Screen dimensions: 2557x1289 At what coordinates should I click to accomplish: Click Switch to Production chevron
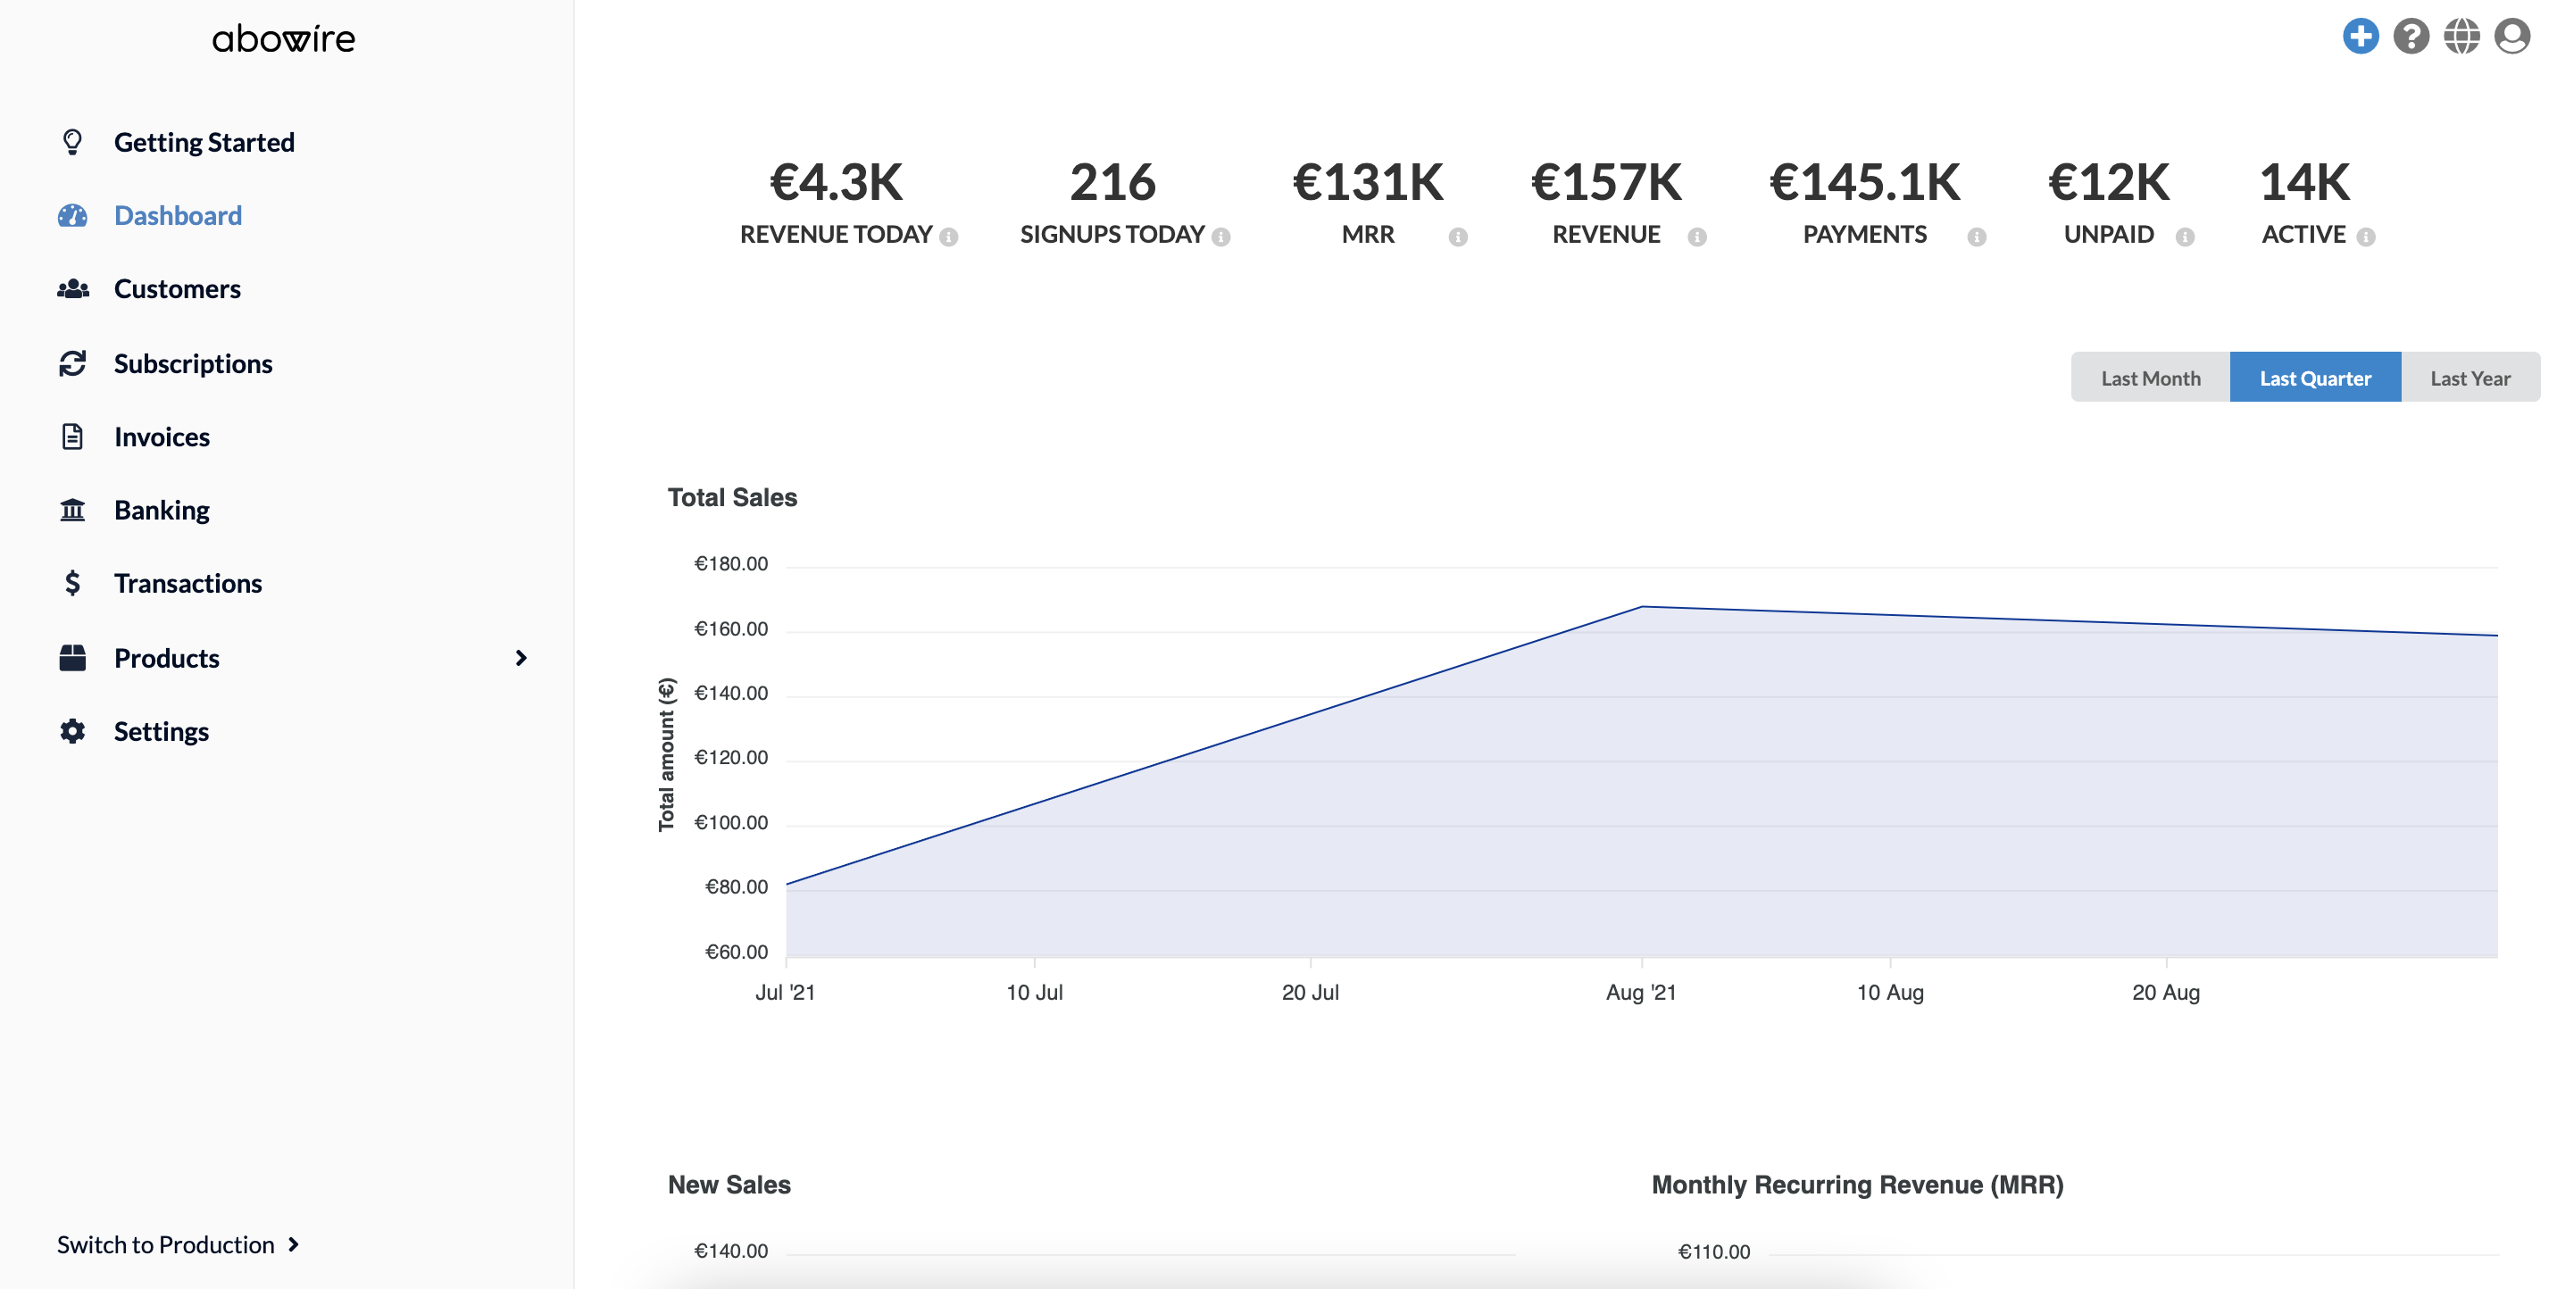293,1244
